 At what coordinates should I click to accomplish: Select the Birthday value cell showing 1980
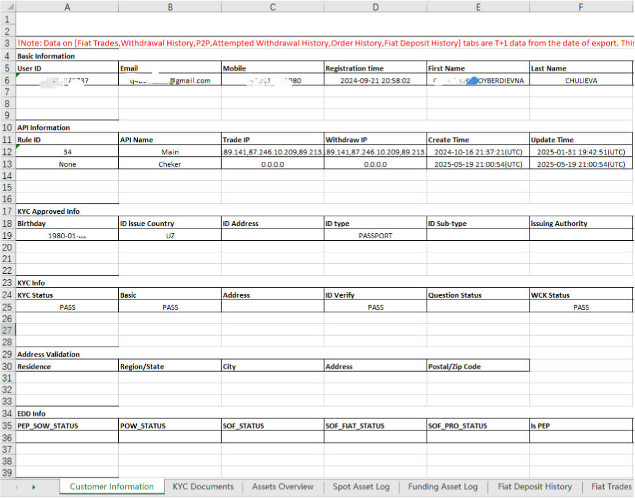pos(67,235)
